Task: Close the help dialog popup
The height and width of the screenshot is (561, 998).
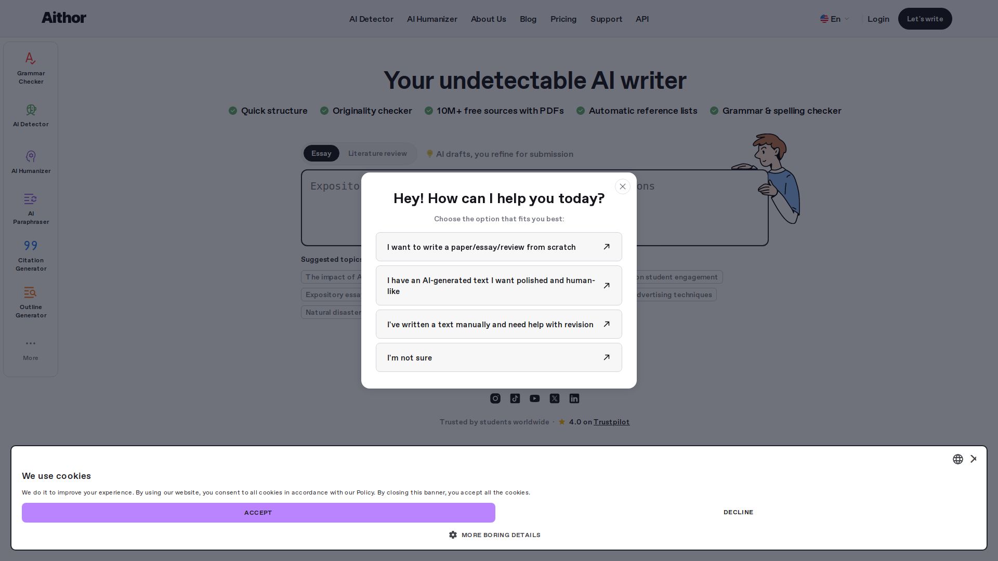Action: [622, 186]
